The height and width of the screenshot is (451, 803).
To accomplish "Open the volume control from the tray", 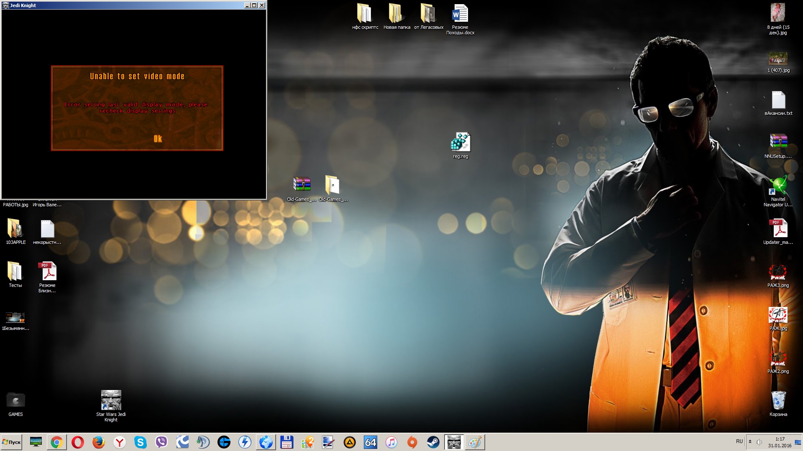I will pos(759,442).
